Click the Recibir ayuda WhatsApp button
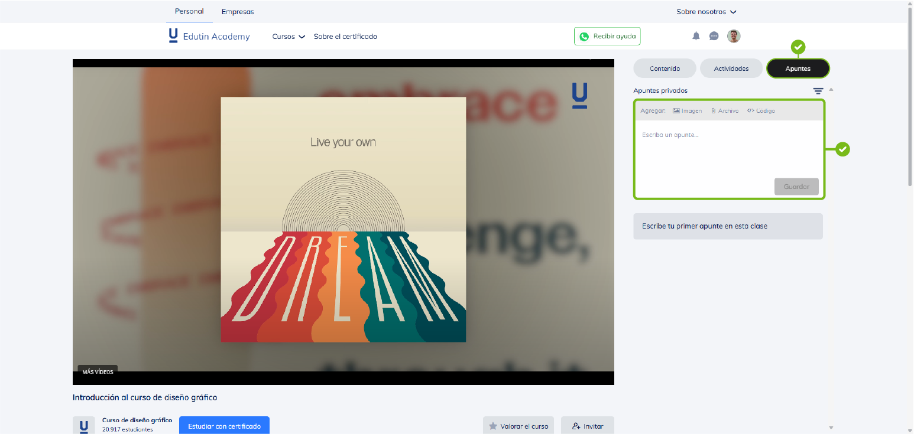 coord(607,36)
